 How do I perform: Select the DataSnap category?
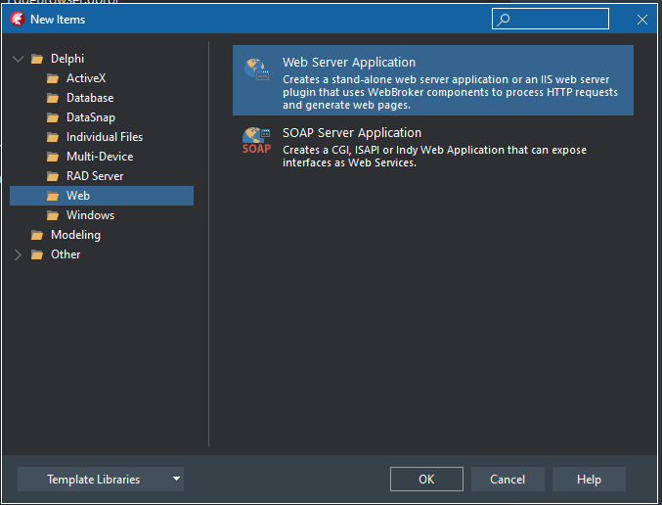click(91, 117)
